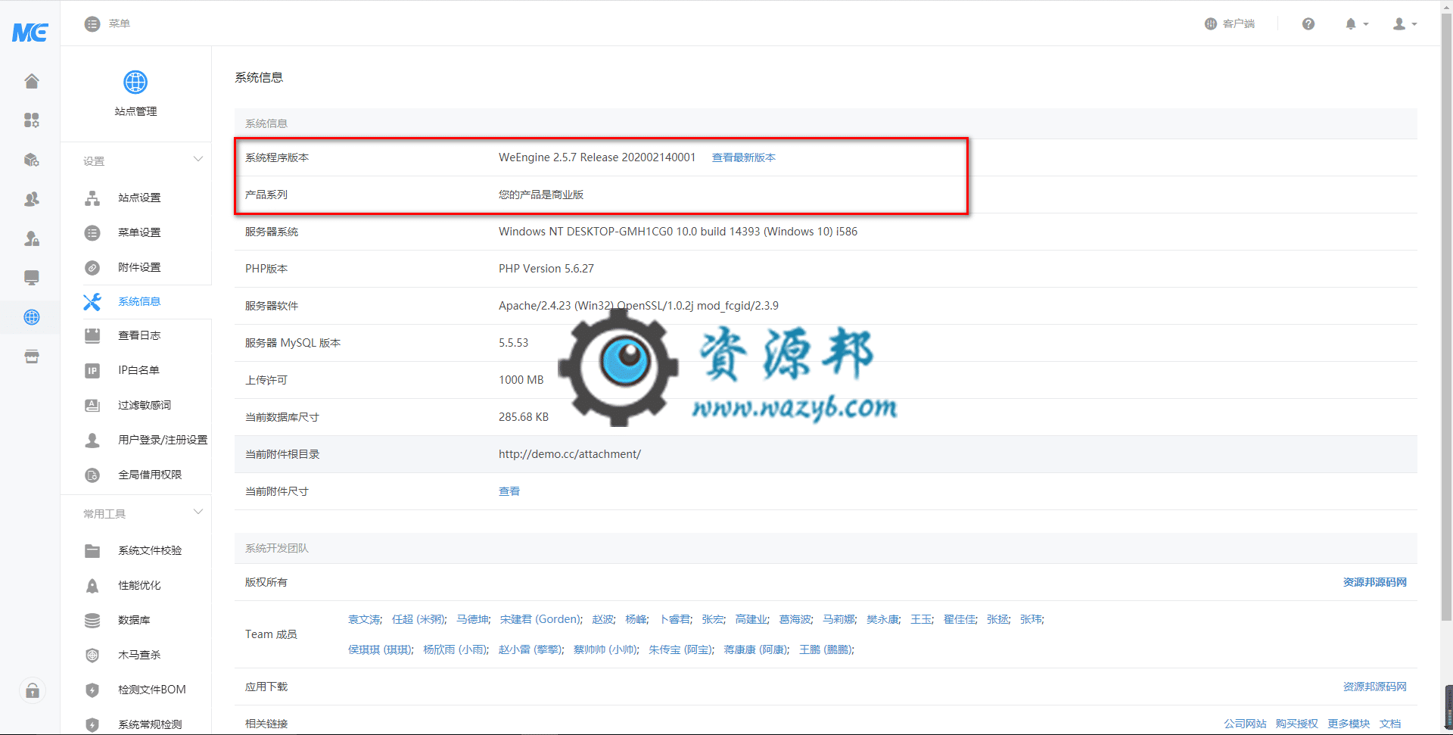Click 查看 link for attachment size
The height and width of the screenshot is (735, 1453).
[x=509, y=491]
